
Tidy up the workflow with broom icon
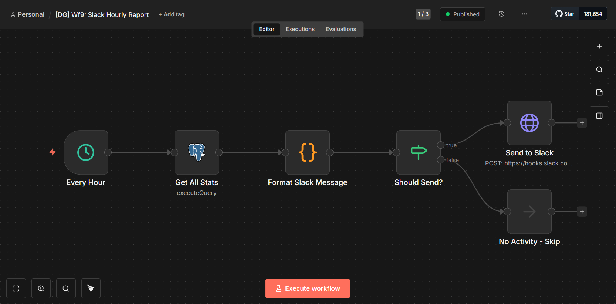tap(91, 288)
